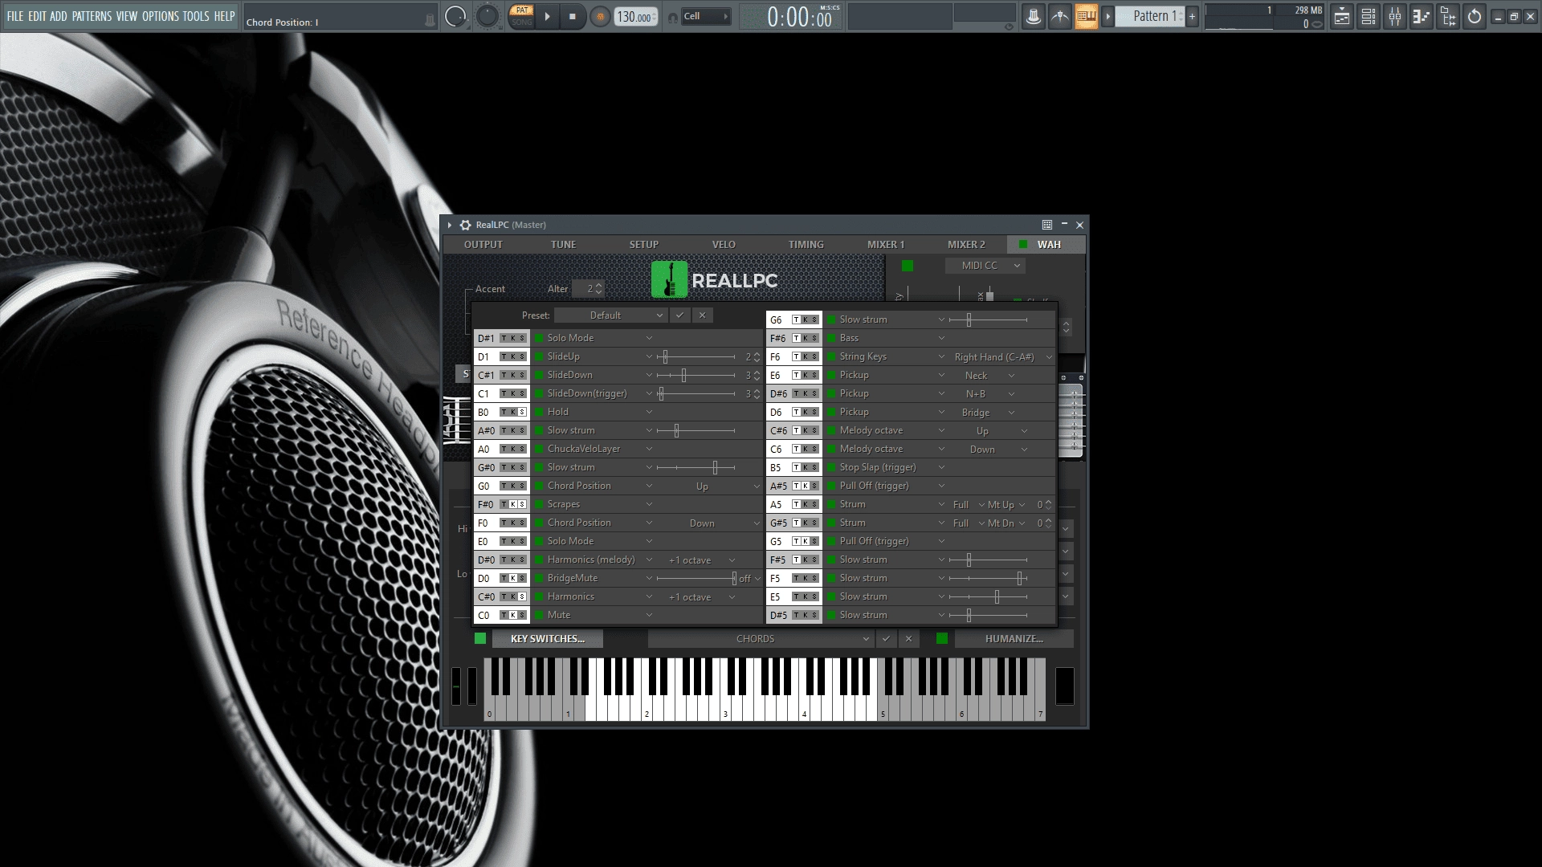Open the FILE menu

(x=14, y=16)
